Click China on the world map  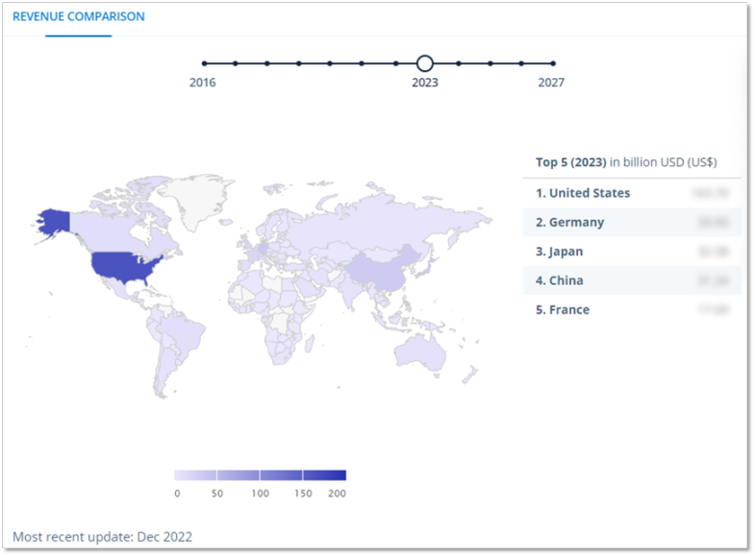[x=380, y=271]
